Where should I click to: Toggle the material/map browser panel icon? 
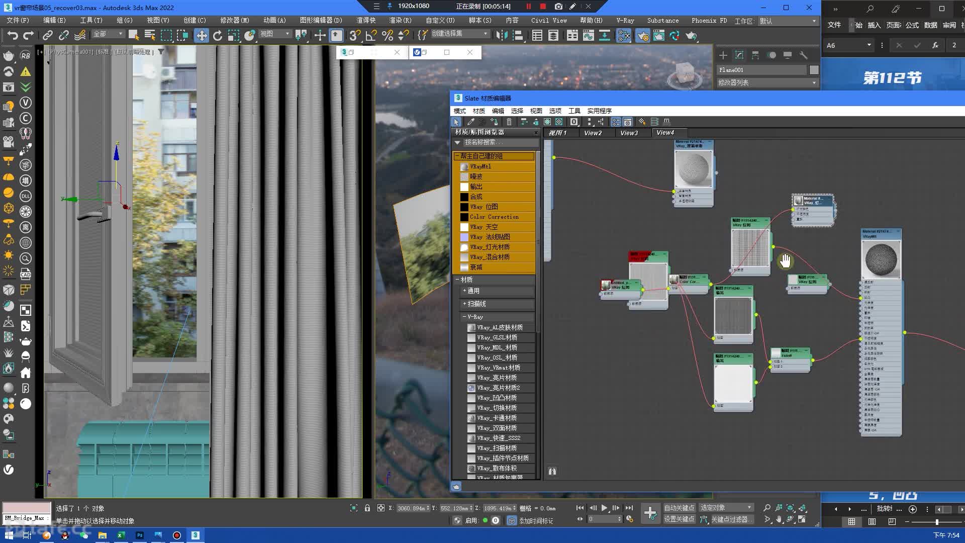click(616, 122)
